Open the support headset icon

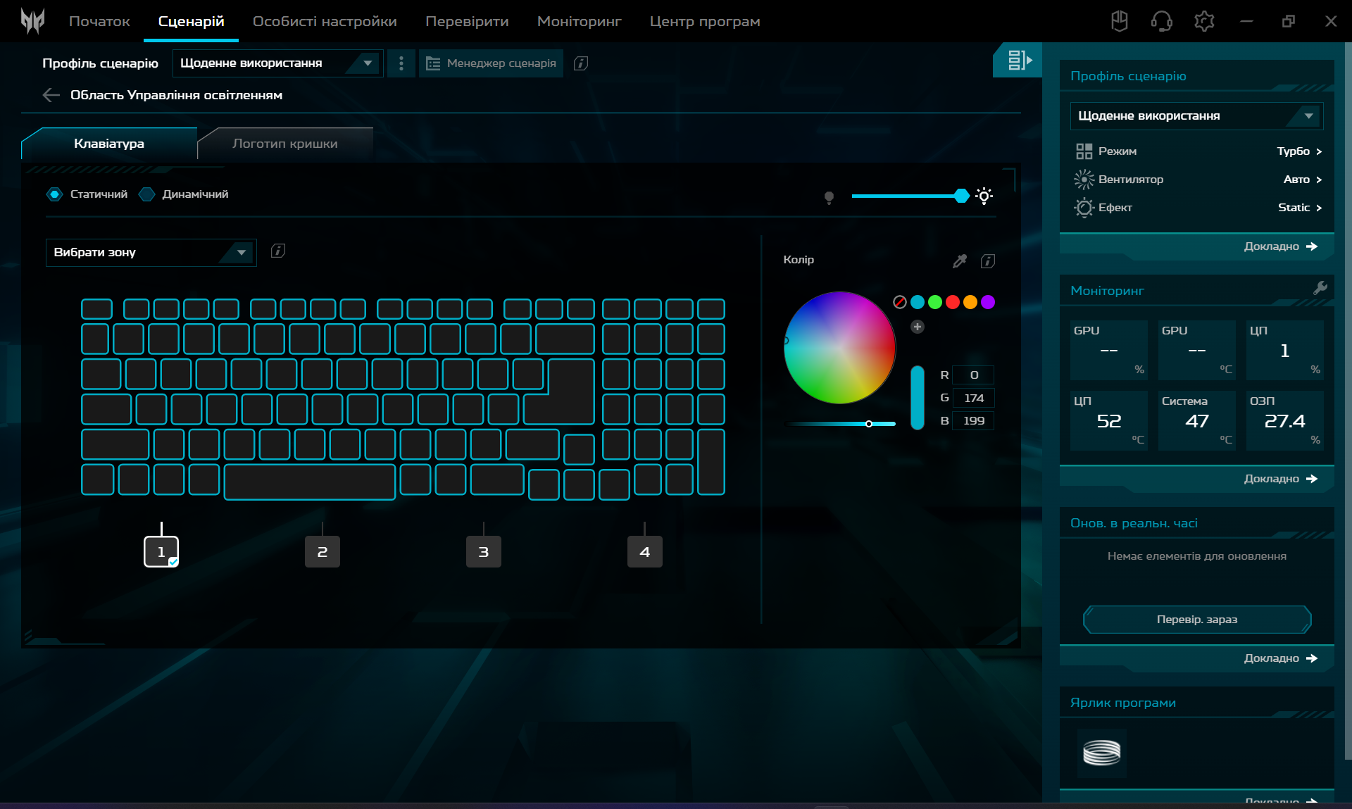(1161, 21)
